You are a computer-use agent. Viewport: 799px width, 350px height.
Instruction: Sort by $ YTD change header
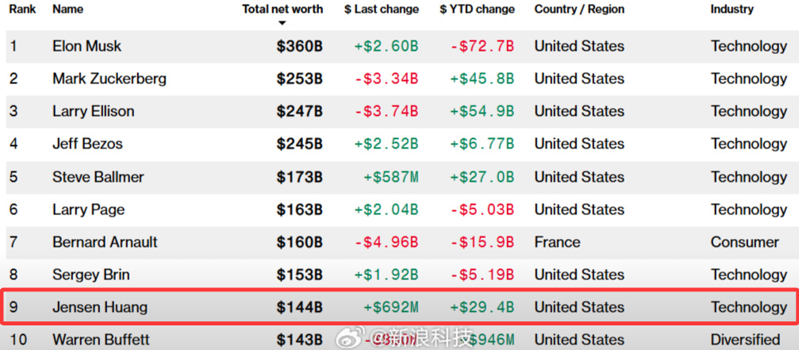477,10
